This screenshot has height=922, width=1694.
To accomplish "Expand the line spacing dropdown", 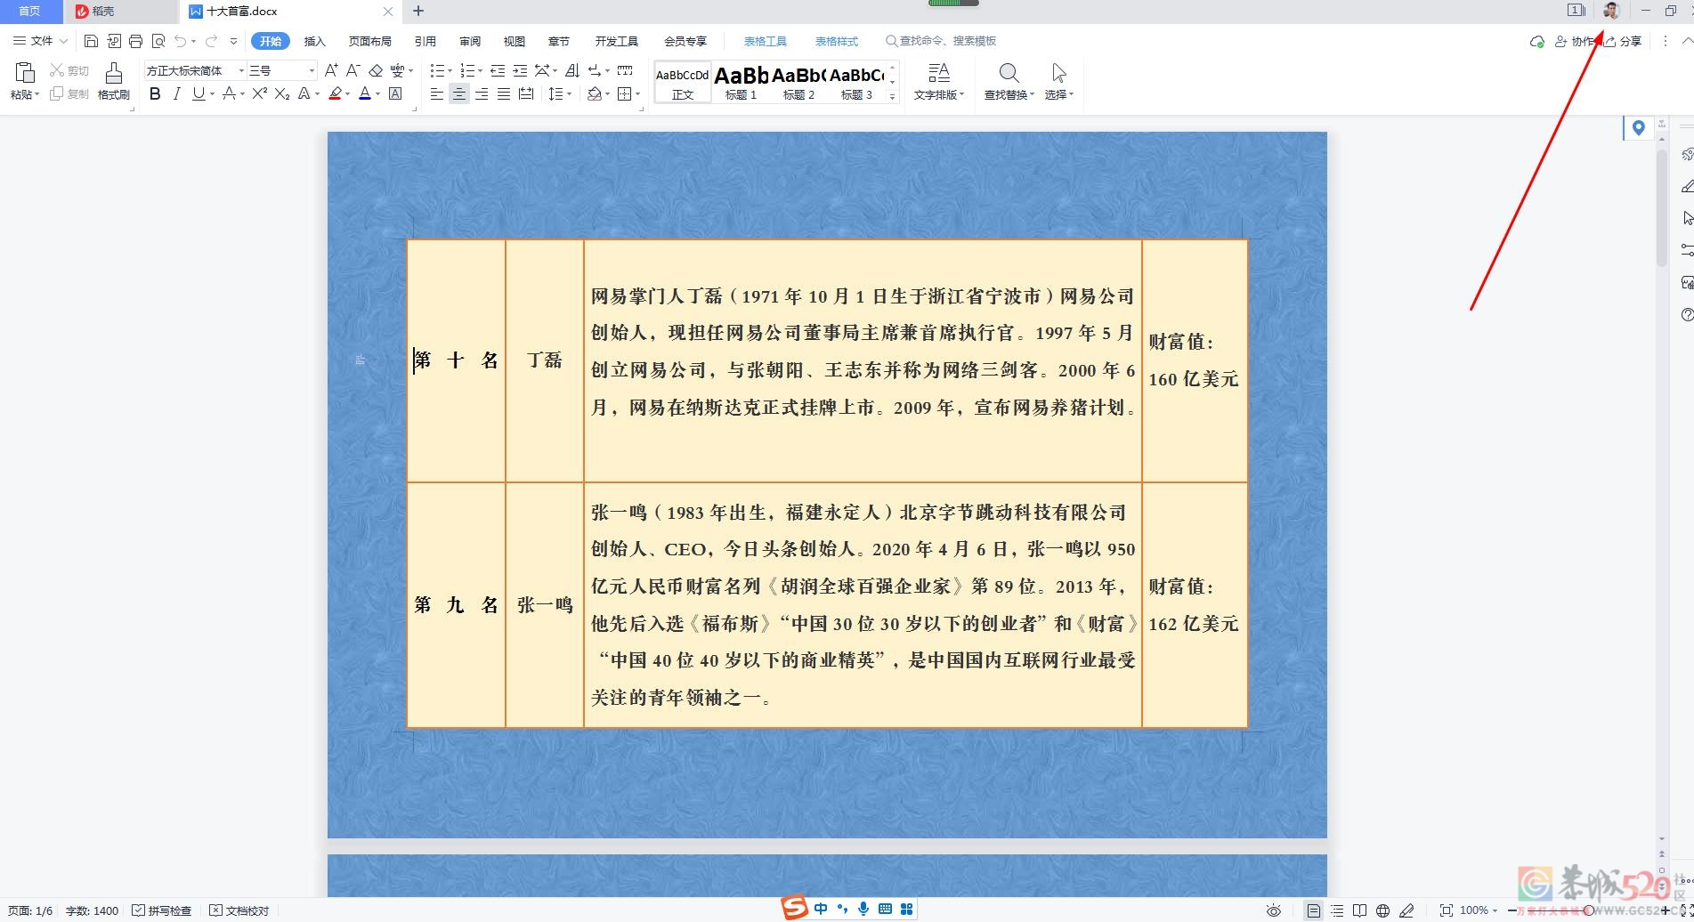I will [568, 94].
